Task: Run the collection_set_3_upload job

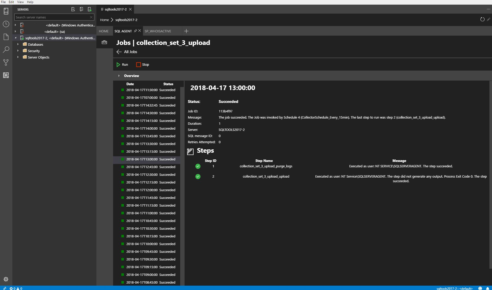Action: pyautogui.click(x=122, y=65)
